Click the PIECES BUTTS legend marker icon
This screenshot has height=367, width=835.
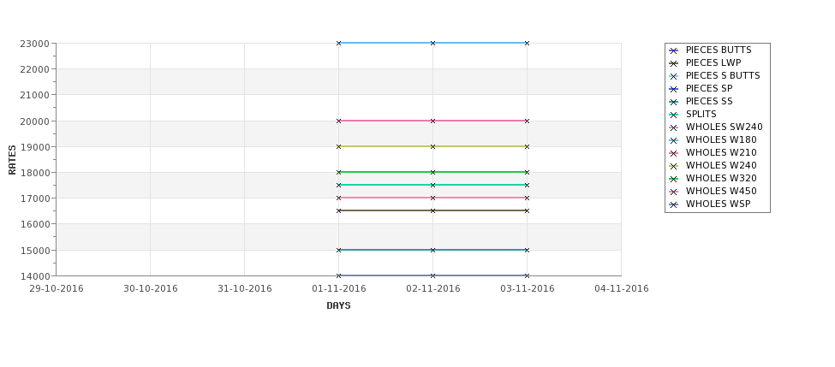tap(674, 50)
